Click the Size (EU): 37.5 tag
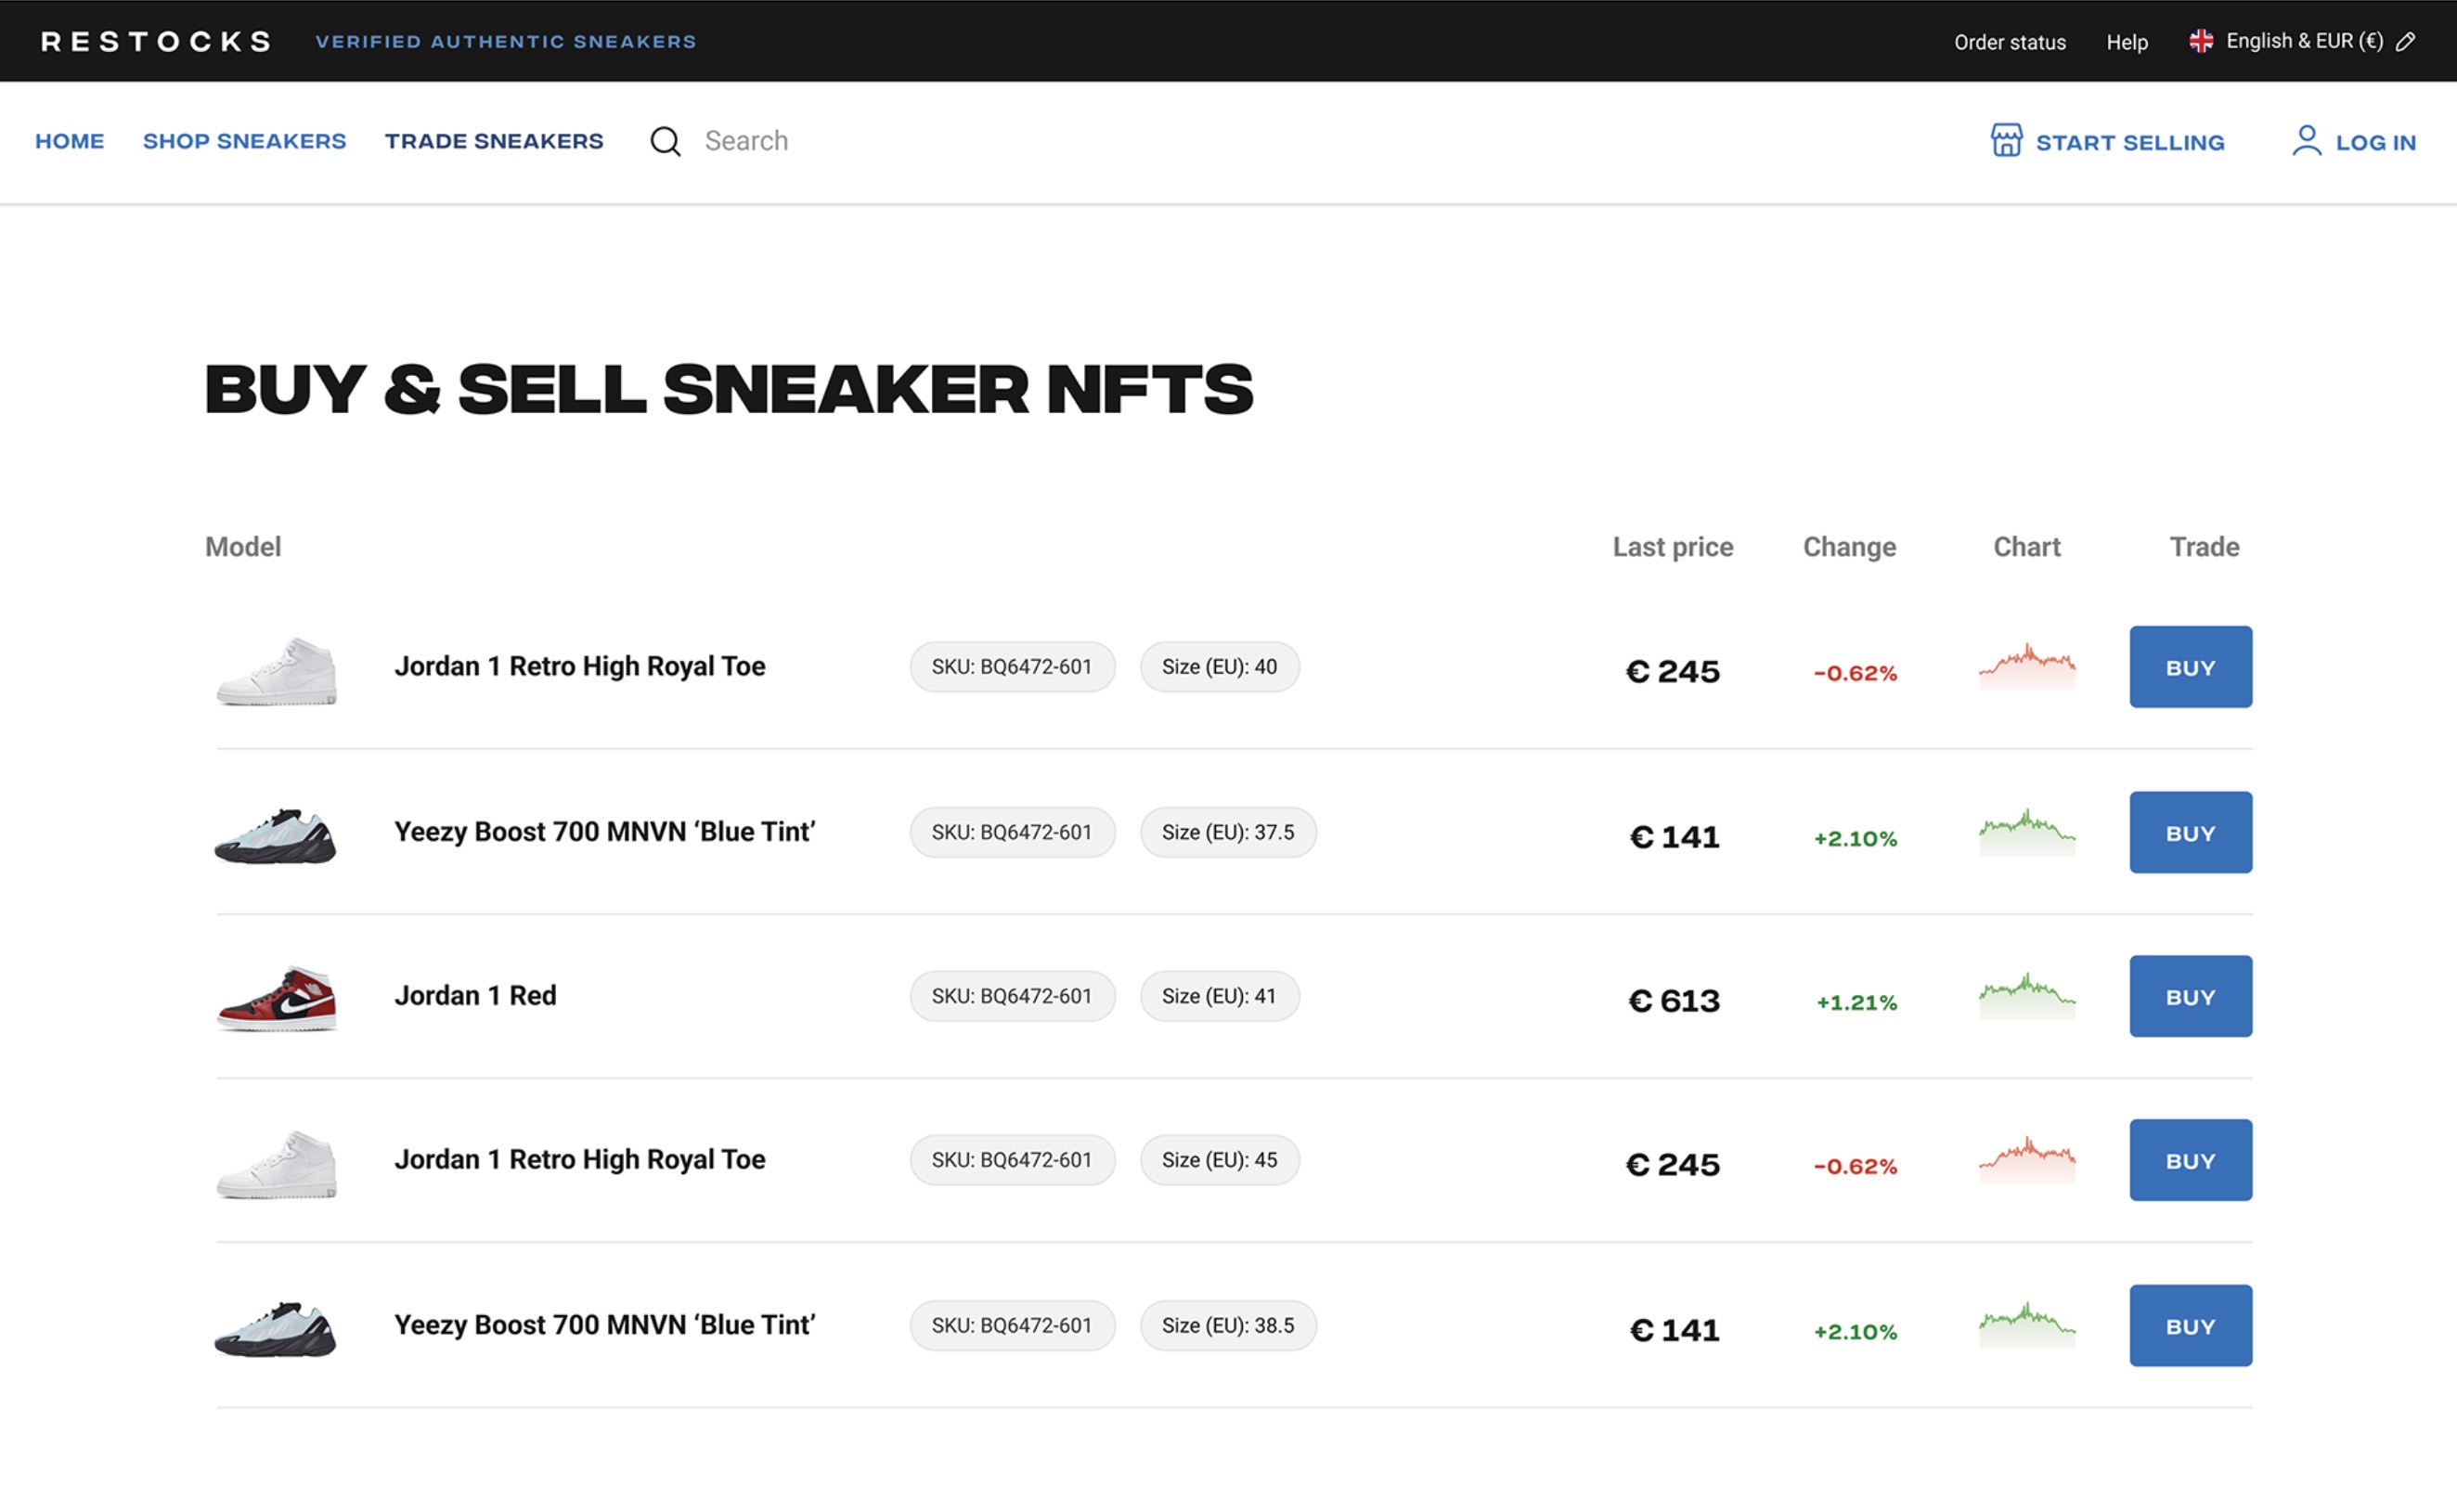 pos(1227,832)
